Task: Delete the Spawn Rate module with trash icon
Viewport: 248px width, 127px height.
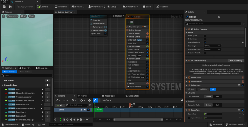Action: click(x=239, y=110)
